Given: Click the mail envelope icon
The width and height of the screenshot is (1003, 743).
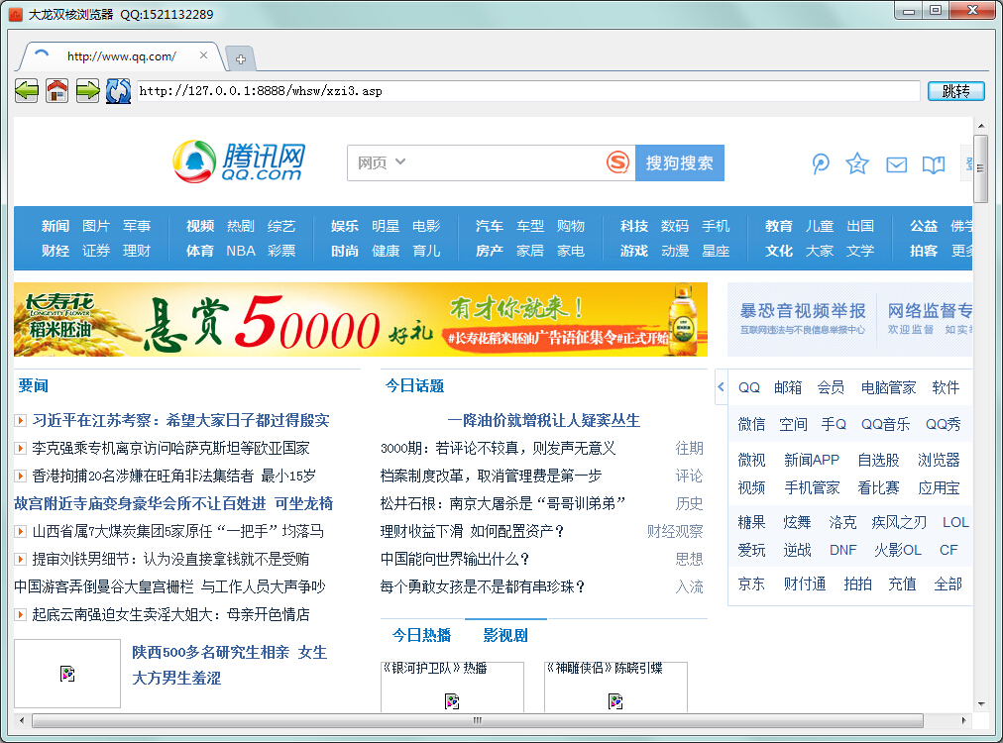Looking at the screenshot, I should coord(896,165).
